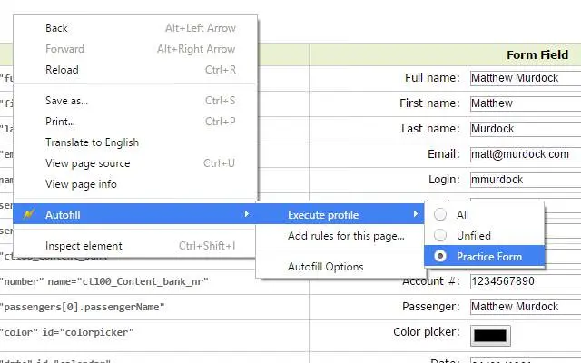Select the Practice Form radio button

tap(439, 256)
